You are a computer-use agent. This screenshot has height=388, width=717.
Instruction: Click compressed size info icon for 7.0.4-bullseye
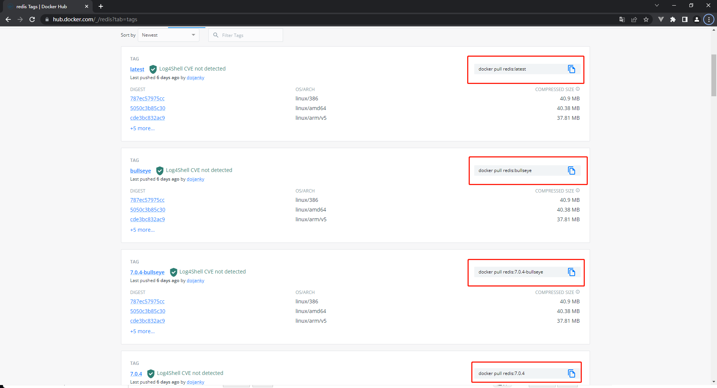pos(578,292)
